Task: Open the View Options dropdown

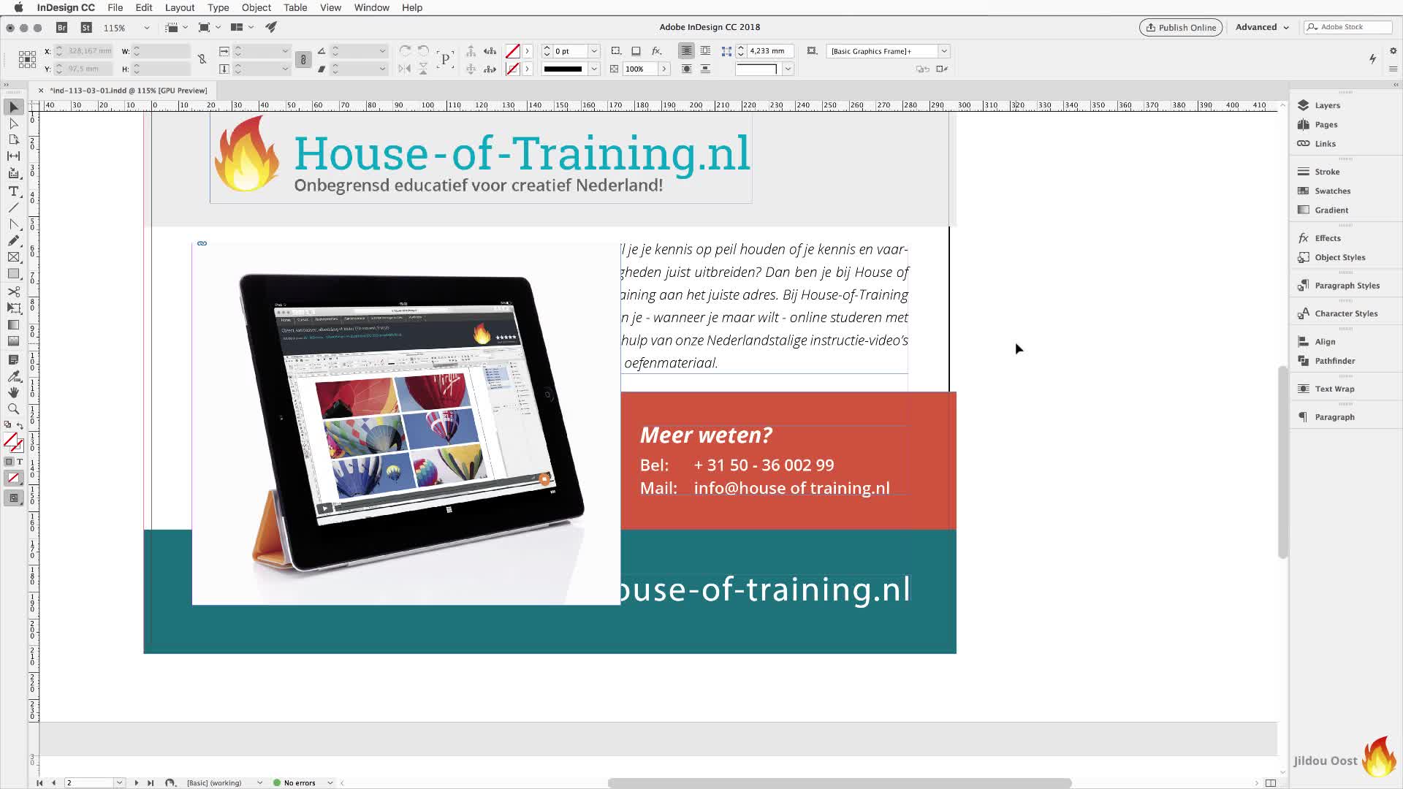Action: pyautogui.click(x=176, y=27)
